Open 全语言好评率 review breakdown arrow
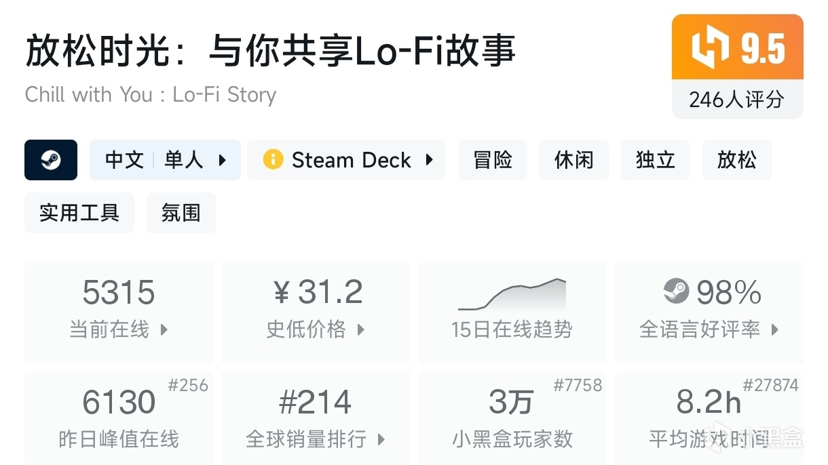The height and width of the screenshot is (465, 828). [775, 330]
